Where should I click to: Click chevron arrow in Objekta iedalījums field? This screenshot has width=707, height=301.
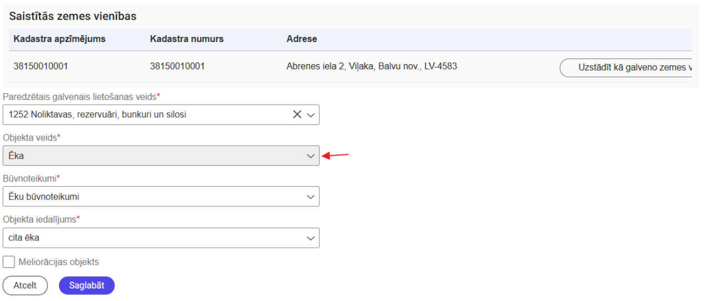click(311, 238)
